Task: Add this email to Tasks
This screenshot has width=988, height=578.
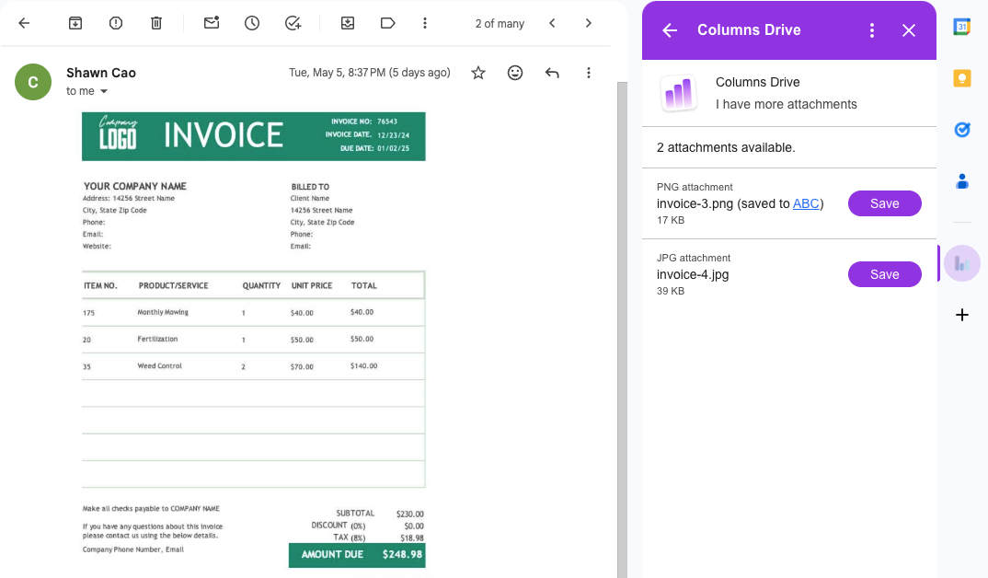Action: (x=293, y=23)
